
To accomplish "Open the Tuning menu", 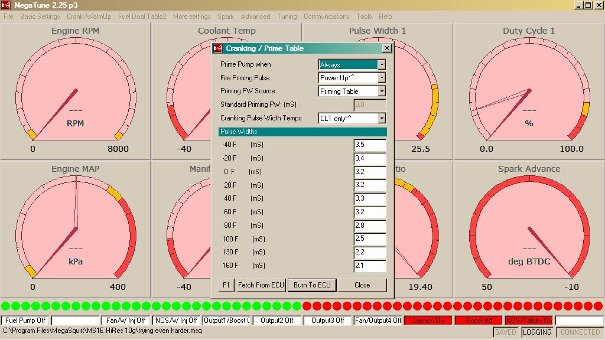I will coord(287,17).
